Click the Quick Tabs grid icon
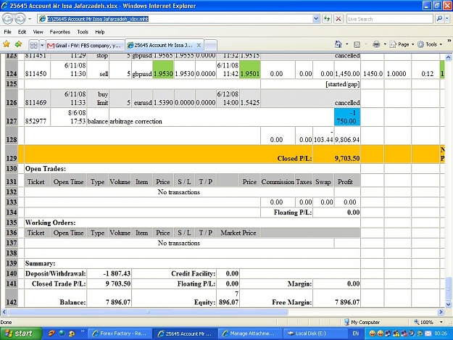453x340 pixels. [x=34, y=46]
